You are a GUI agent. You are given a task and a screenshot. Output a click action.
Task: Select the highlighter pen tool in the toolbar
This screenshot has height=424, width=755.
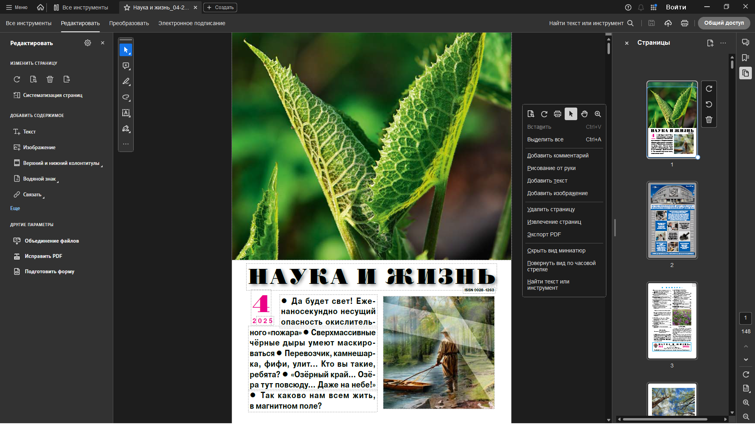[126, 82]
